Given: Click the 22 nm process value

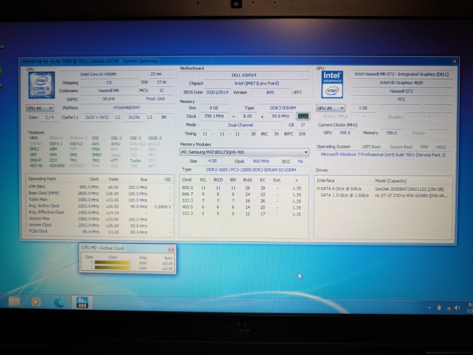Looking at the screenshot, I should click(x=156, y=74).
